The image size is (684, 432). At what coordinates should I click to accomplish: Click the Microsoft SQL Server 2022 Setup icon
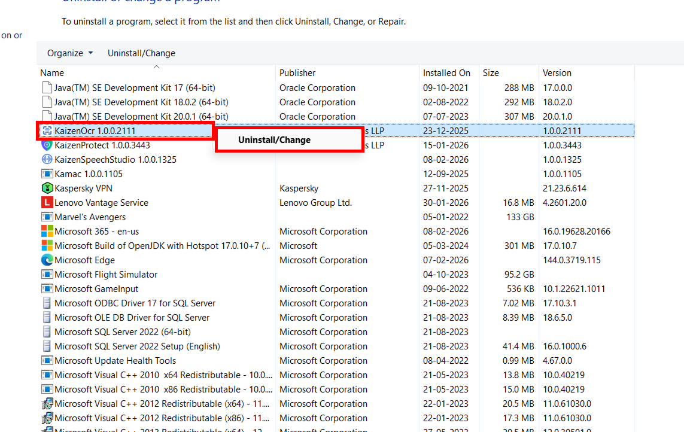coord(47,346)
